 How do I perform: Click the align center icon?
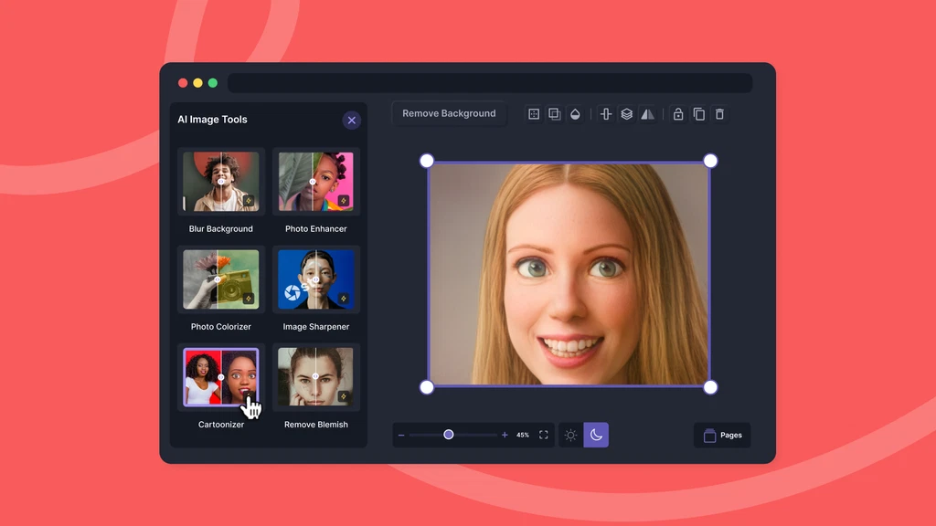pyautogui.click(x=605, y=114)
